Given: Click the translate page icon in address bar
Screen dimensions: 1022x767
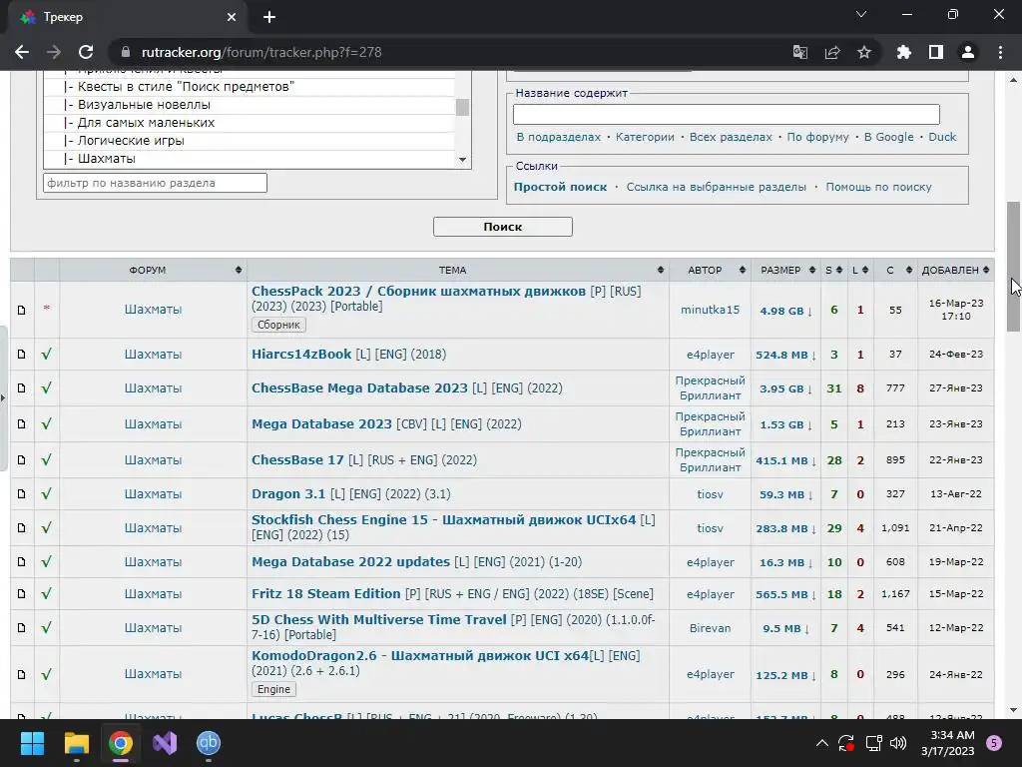Looking at the screenshot, I should coord(799,52).
